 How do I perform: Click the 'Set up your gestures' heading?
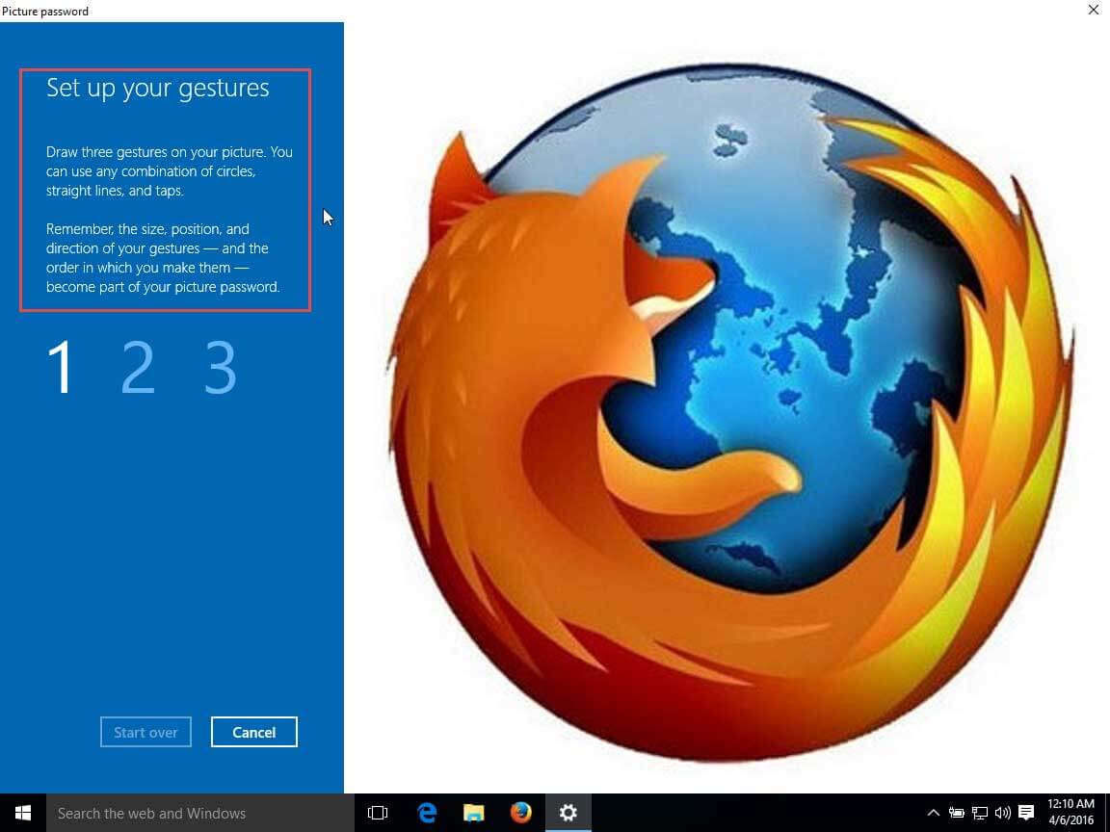158,89
